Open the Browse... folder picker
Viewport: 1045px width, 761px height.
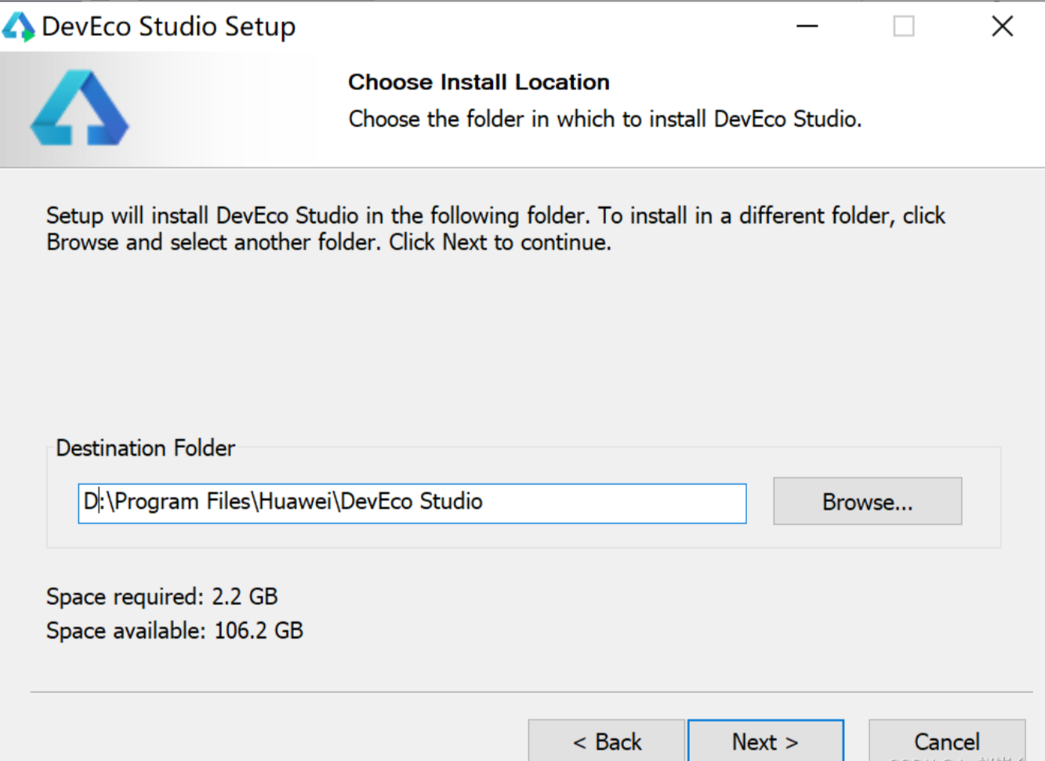(x=866, y=501)
